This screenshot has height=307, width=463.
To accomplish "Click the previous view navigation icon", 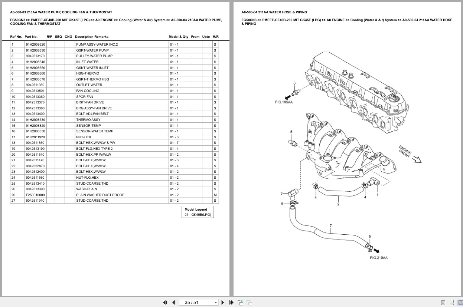I will coord(240,303).
